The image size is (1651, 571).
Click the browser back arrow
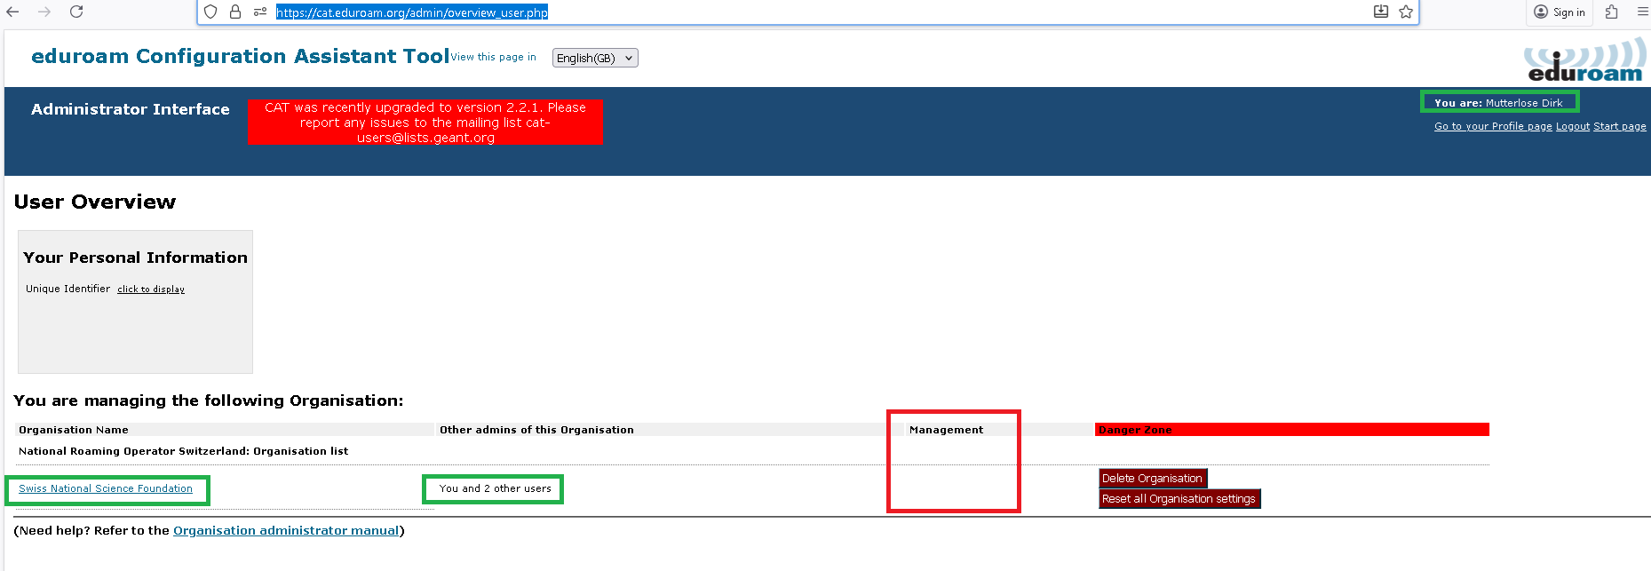[x=12, y=12]
